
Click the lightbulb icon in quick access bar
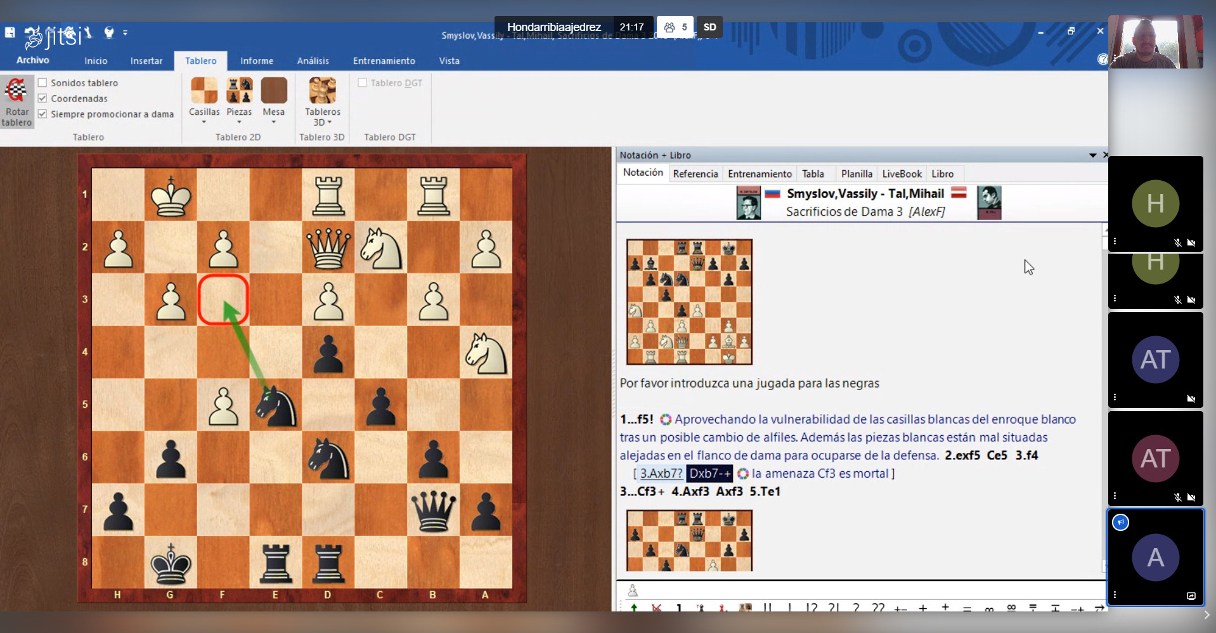109,32
